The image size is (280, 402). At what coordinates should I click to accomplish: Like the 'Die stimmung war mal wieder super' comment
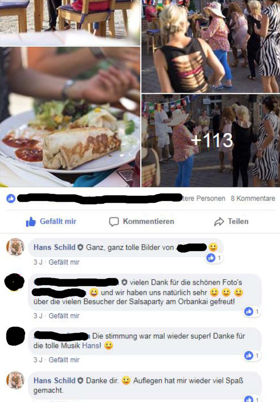coord(64,360)
